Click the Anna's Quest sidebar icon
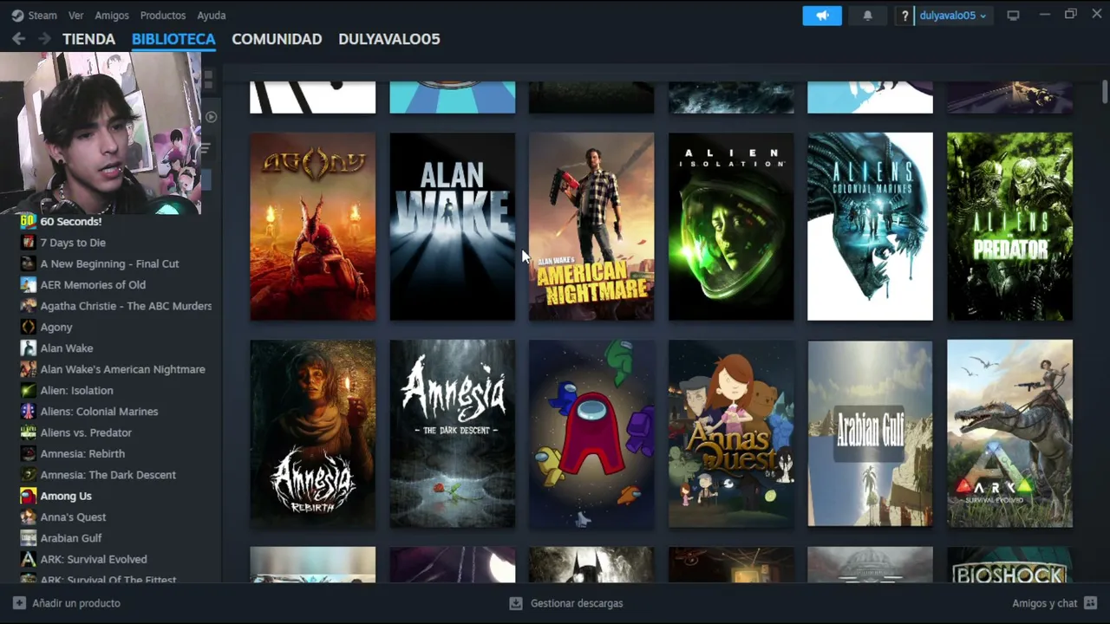 pyautogui.click(x=29, y=517)
